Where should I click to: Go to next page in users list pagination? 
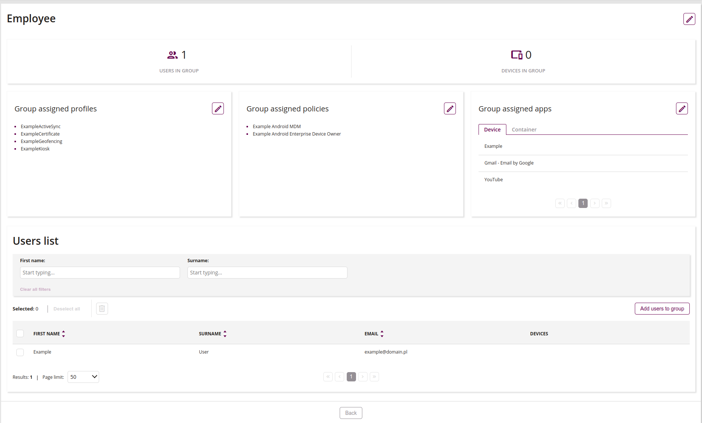click(363, 377)
